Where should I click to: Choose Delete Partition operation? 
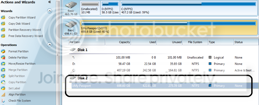[18, 58]
